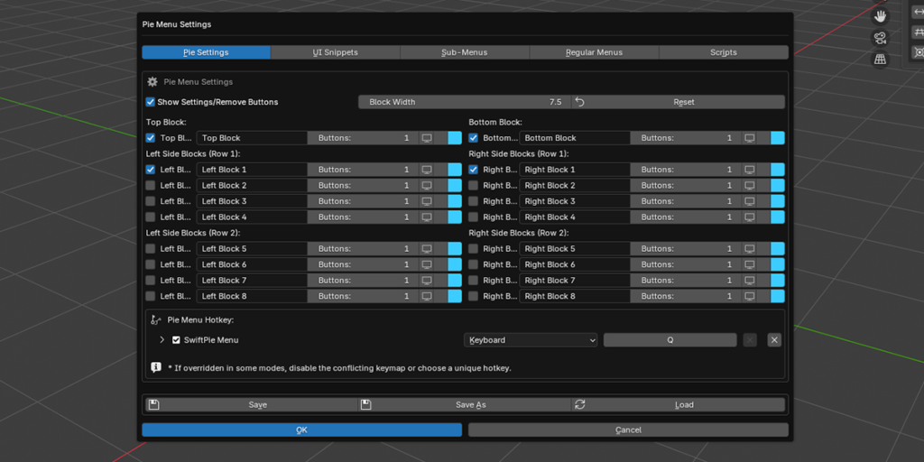Click Buttons count field for Top Block

(x=363, y=138)
